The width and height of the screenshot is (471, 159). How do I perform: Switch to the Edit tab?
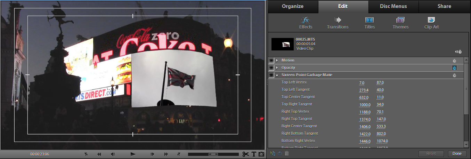click(x=343, y=6)
